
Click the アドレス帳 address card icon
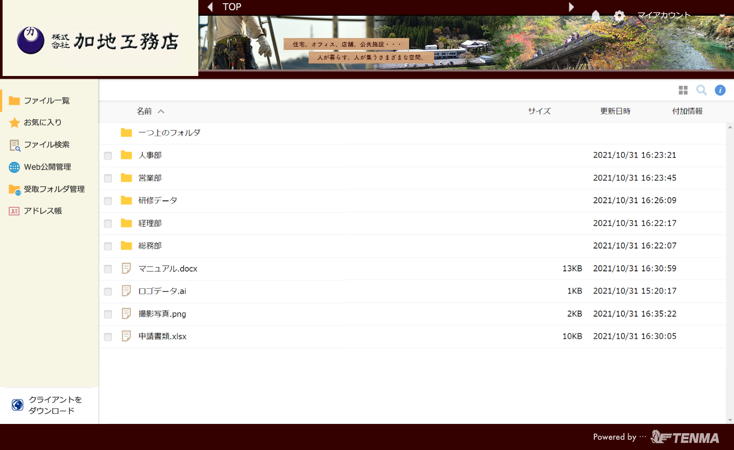(14, 211)
